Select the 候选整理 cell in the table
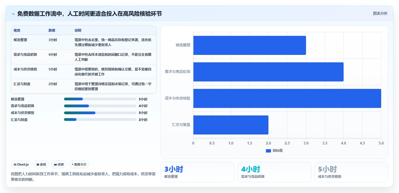Image resolution: width=399 pixels, height=193 pixels. 20,40
